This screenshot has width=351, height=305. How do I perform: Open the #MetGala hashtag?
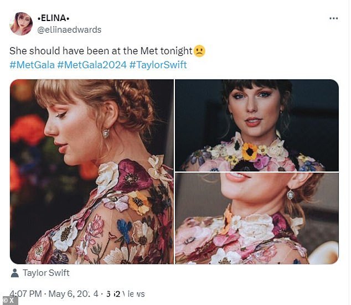pyautogui.click(x=32, y=65)
